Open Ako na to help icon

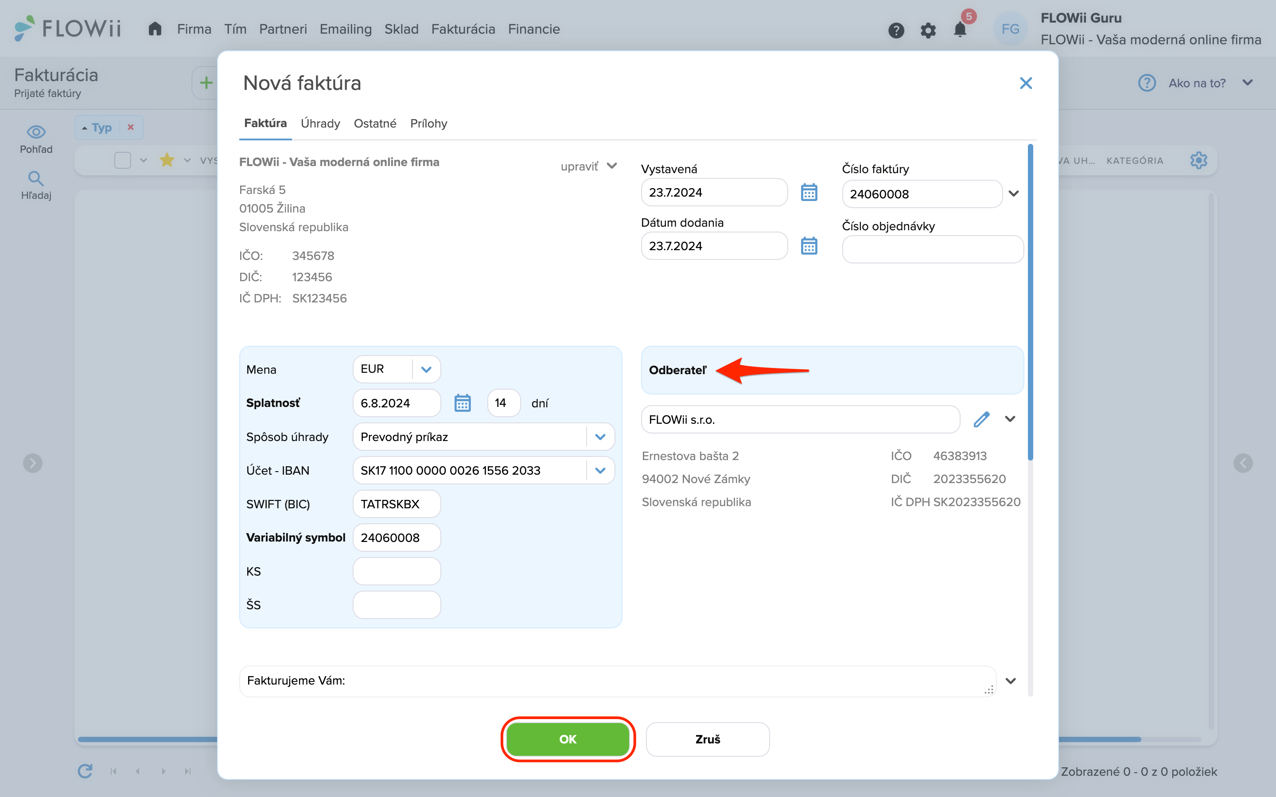coord(1147,83)
